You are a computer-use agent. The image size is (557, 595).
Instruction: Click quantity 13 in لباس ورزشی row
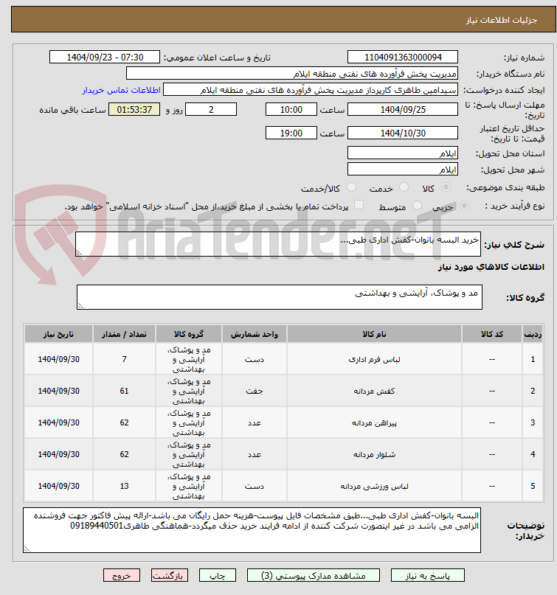tap(124, 486)
